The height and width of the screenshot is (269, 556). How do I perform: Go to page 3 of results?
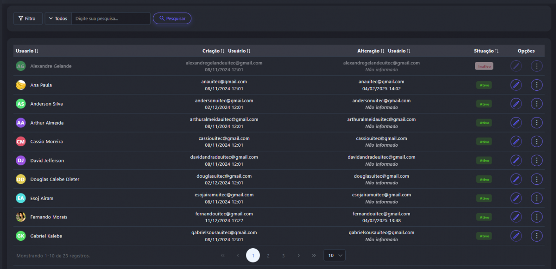(284, 256)
